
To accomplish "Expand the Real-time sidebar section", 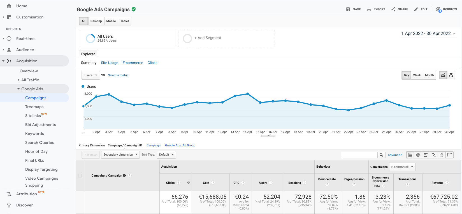I will 3,39.
